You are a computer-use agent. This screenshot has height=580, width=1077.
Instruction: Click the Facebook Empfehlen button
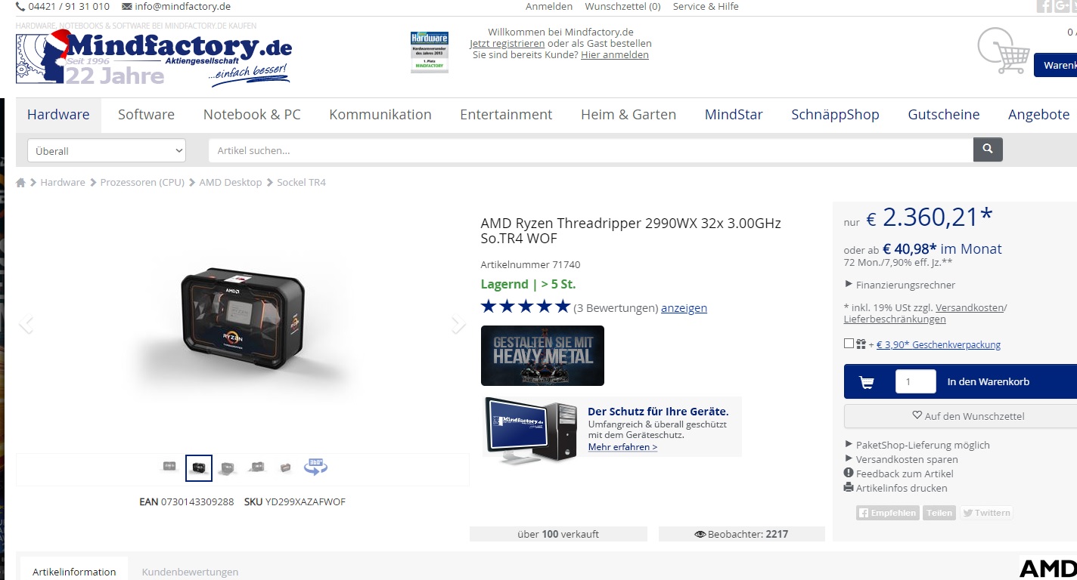pos(888,513)
